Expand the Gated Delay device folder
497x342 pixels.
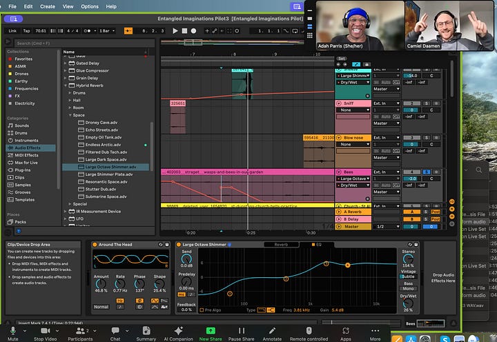(66, 63)
